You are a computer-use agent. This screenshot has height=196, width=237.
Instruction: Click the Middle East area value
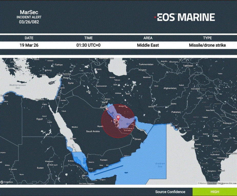(148, 45)
